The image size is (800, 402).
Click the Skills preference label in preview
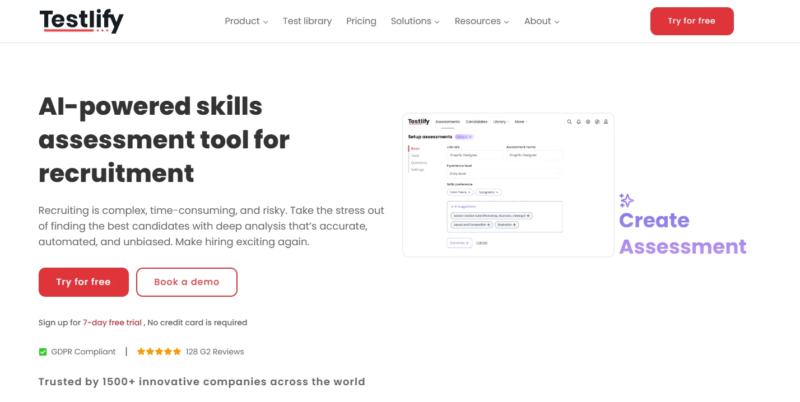coord(459,184)
